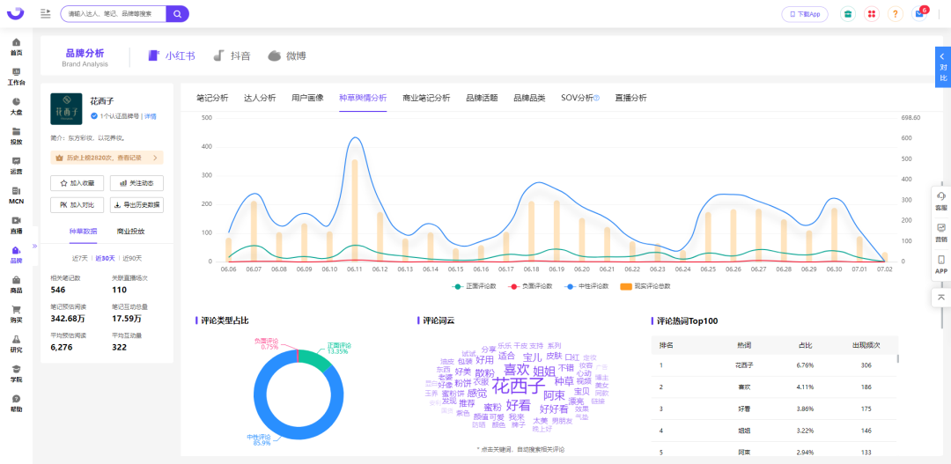The width and height of the screenshot is (951, 464).
Task: Open the red apps grid icon
Action: point(872,14)
